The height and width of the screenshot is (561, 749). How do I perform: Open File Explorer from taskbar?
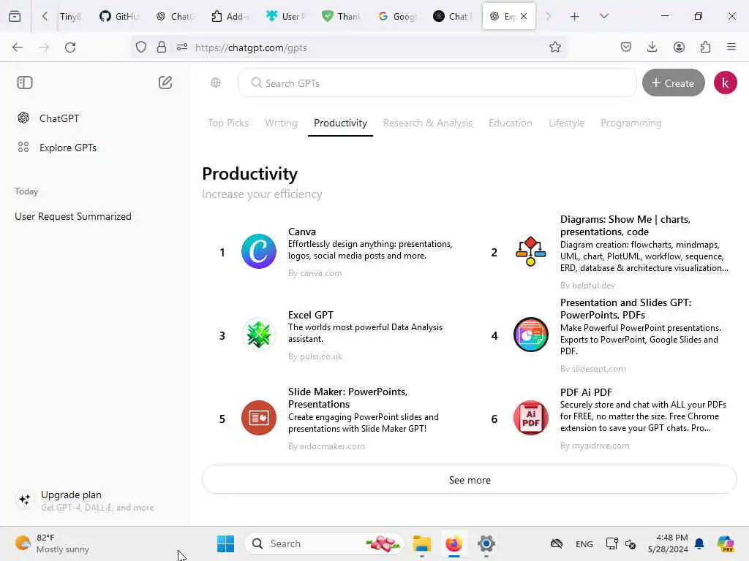click(421, 543)
